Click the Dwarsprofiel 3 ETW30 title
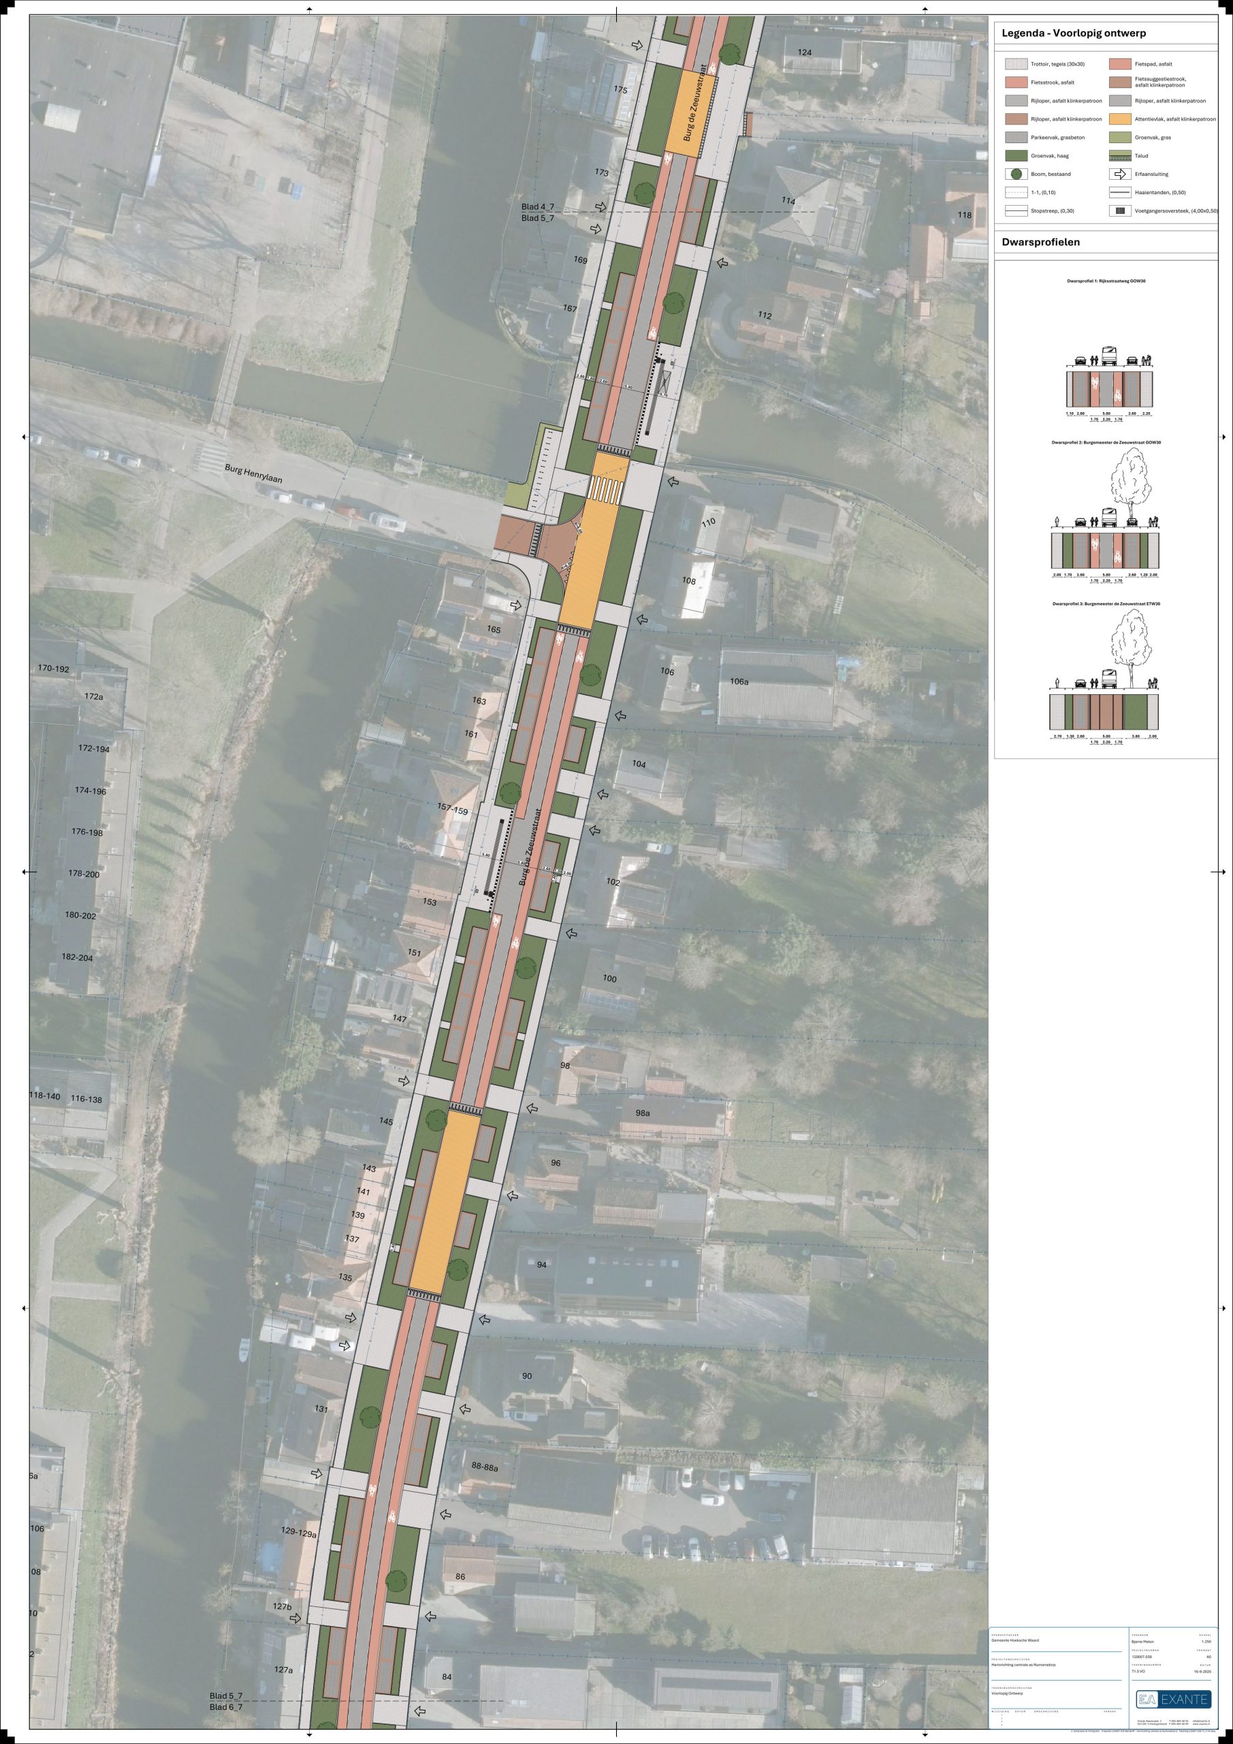 pos(1106,604)
